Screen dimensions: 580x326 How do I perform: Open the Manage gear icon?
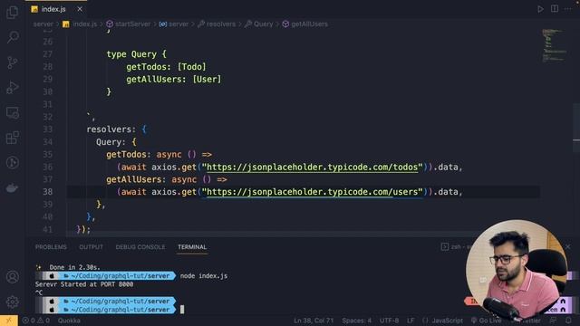click(12, 302)
